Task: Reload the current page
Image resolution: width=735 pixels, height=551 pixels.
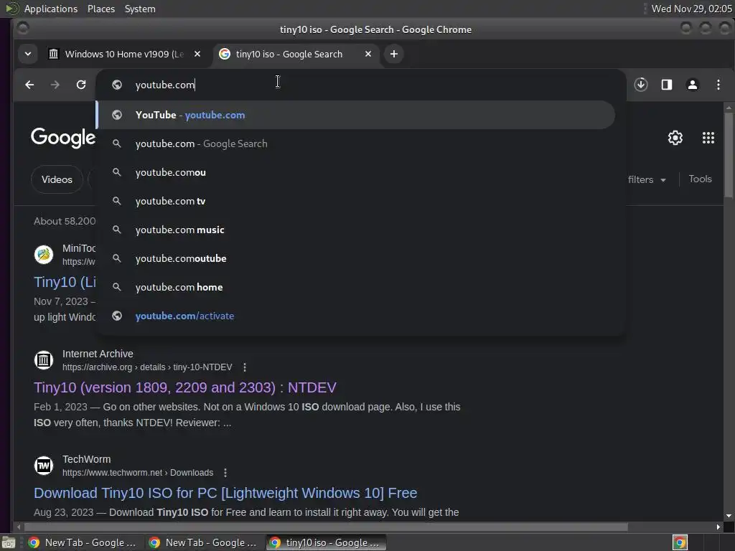Action: coord(81,85)
